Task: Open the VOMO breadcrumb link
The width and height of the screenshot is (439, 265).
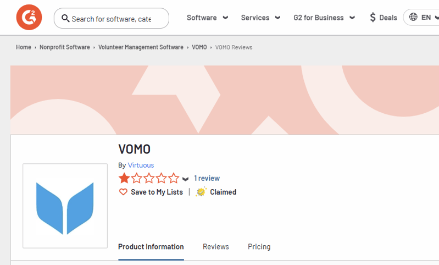Action: (x=199, y=47)
